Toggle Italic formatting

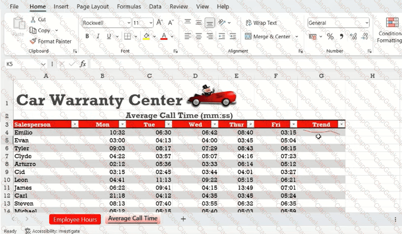point(98,36)
